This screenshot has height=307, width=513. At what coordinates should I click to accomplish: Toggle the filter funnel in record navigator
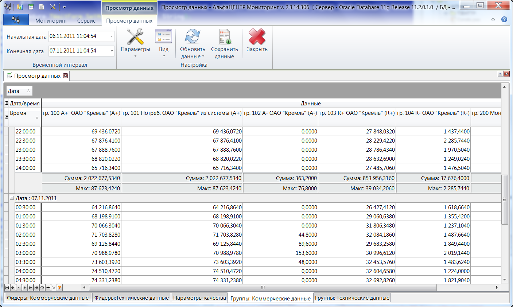pos(59,288)
